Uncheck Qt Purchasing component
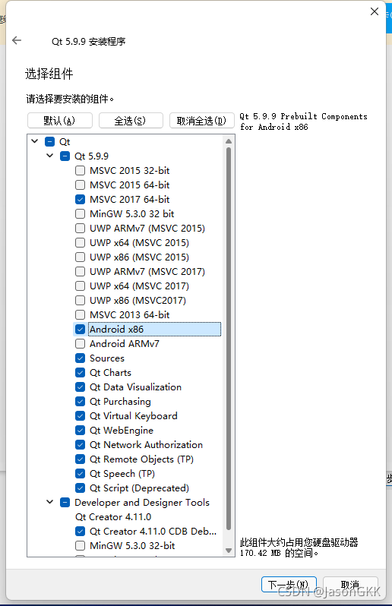392x606 pixels. 80,401
